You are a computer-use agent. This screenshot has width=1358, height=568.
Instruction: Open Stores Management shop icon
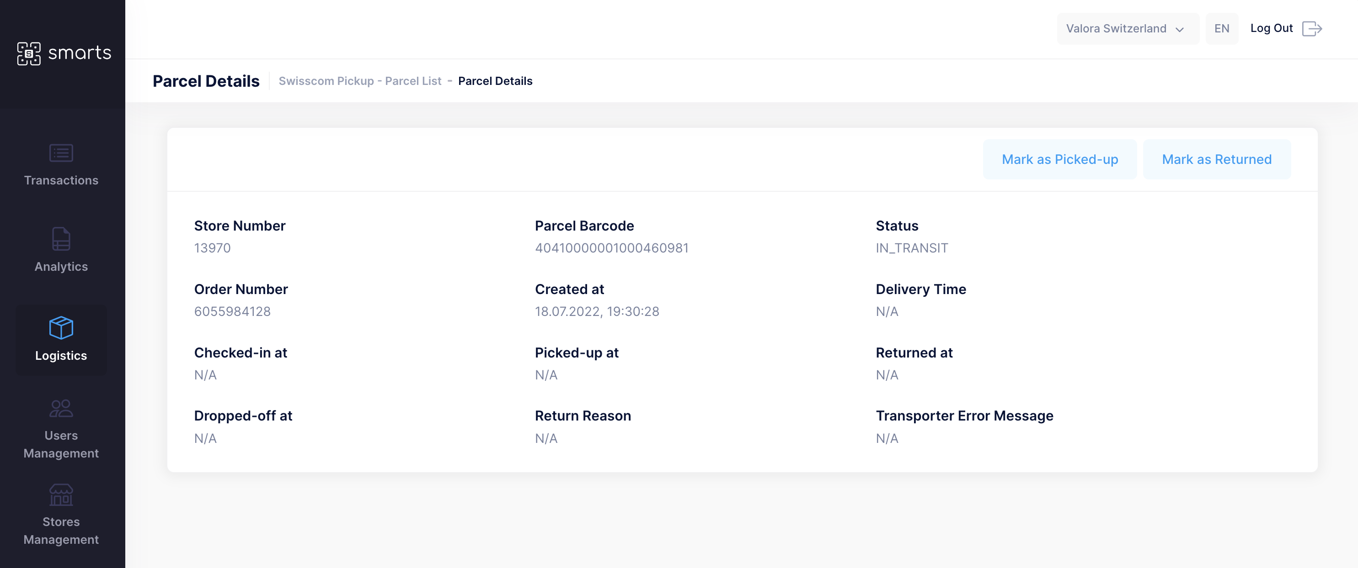[61, 494]
